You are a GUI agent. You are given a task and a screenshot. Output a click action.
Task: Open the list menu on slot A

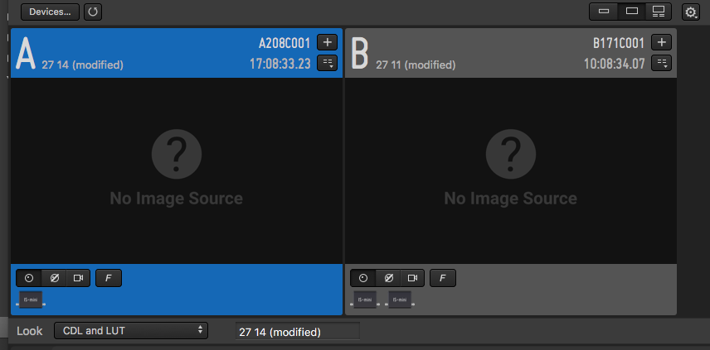[327, 63]
